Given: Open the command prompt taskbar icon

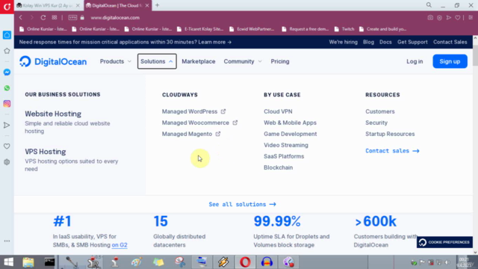Looking at the screenshot, I should coord(49,262).
